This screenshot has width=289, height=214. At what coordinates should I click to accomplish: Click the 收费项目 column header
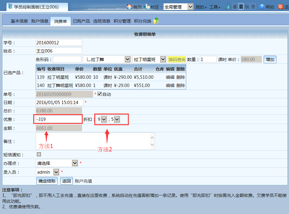pyautogui.click(x=56, y=69)
